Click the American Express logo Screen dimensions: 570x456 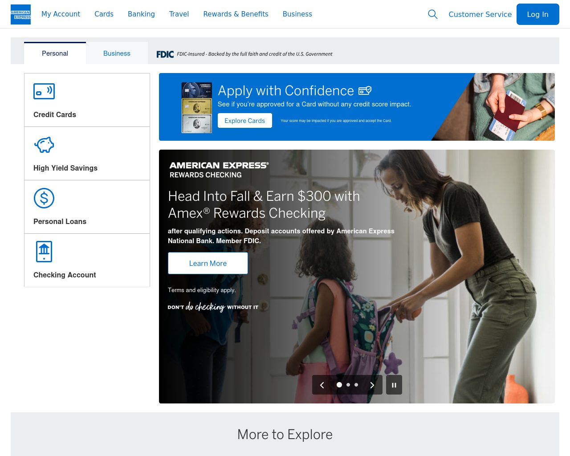(x=20, y=14)
